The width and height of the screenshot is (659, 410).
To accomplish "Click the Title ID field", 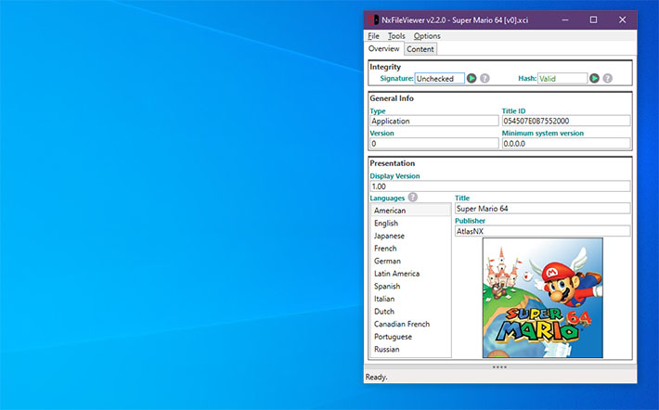I will 566,121.
